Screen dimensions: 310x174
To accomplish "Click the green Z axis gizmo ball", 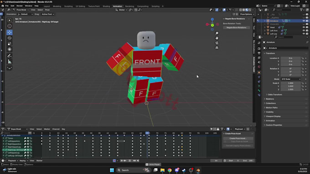I will pos(212,25).
